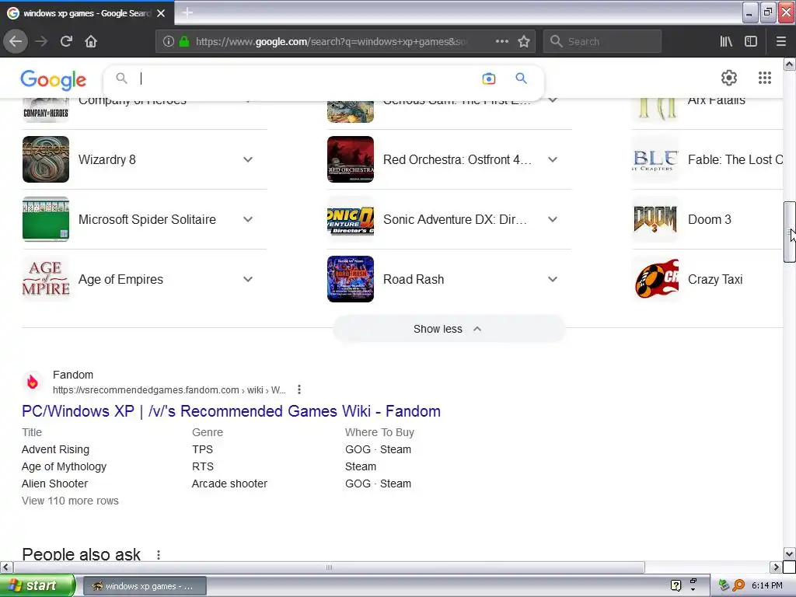Click View 110 more rows link
The height and width of the screenshot is (597, 796).
[x=70, y=501]
